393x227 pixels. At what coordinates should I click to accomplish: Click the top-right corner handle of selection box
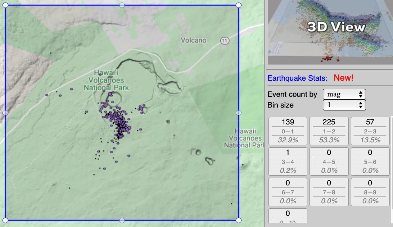(x=239, y=5)
